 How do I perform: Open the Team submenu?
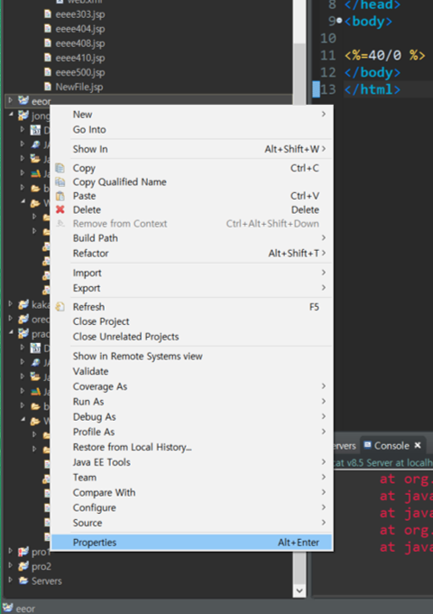191,478
